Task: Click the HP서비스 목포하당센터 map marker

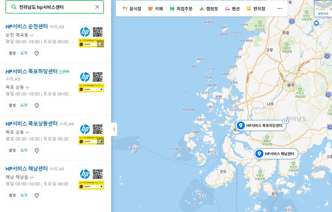Action: [261, 125]
